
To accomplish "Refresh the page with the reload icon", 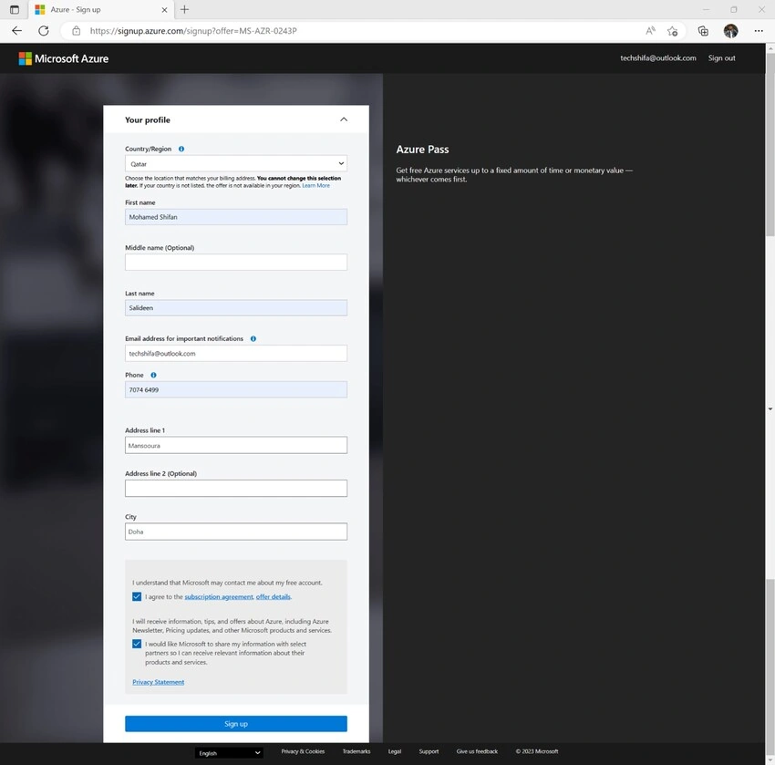I will (44, 31).
